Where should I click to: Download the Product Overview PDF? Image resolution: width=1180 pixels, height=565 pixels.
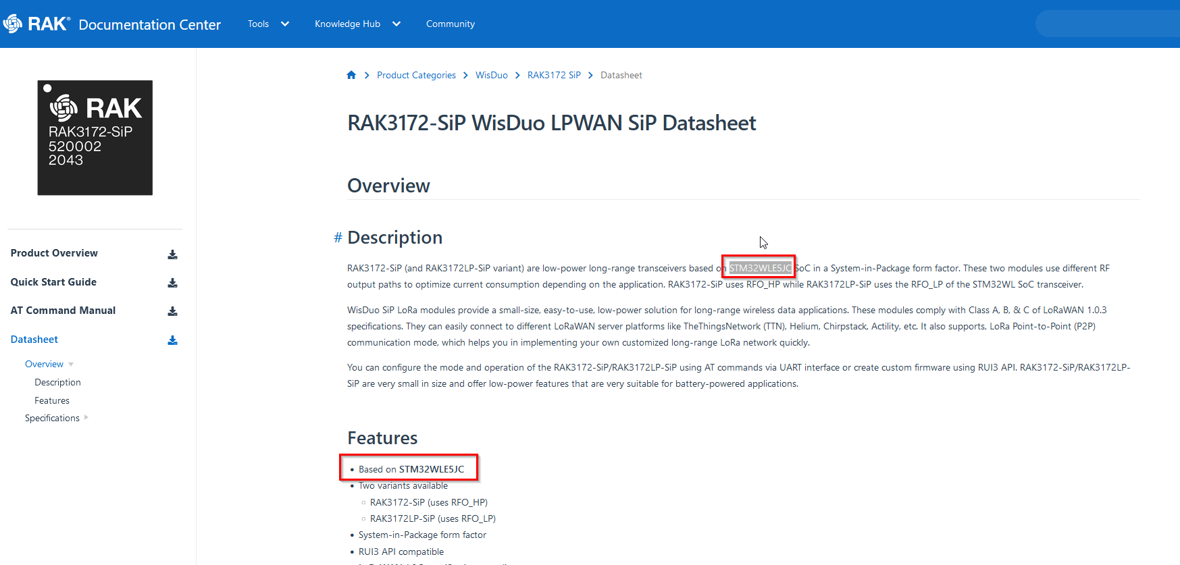pos(172,254)
